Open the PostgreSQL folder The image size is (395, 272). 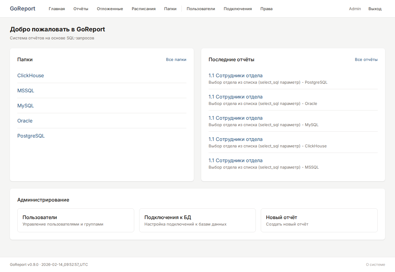coord(31,136)
